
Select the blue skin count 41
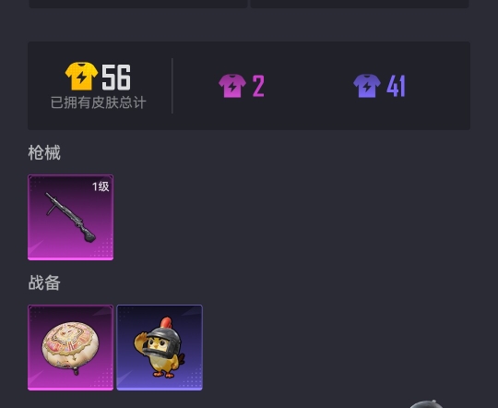pyautogui.click(x=396, y=86)
